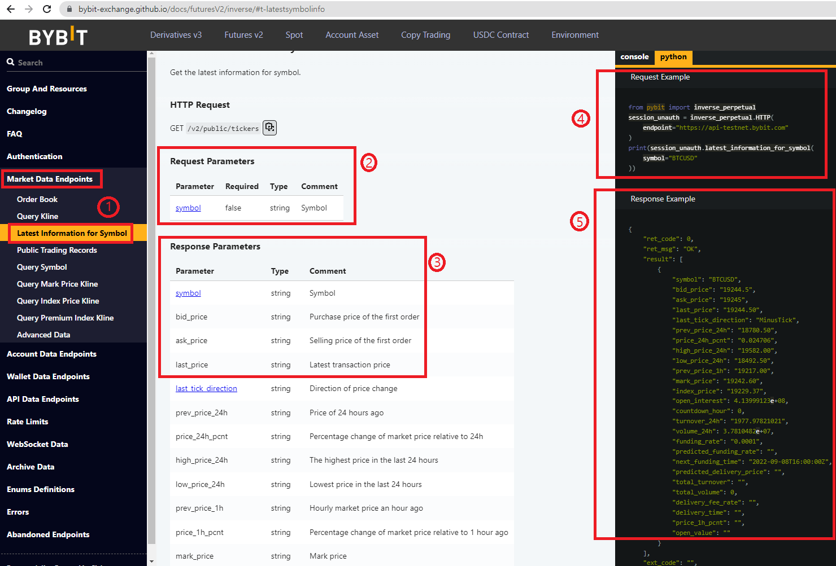836x566 pixels.
Task: Open the Abandoned Endpoints section
Action: (x=48, y=534)
